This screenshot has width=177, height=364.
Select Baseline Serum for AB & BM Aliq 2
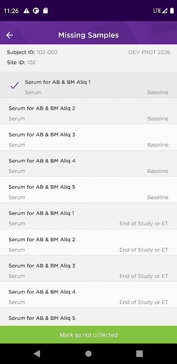[88, 111]
